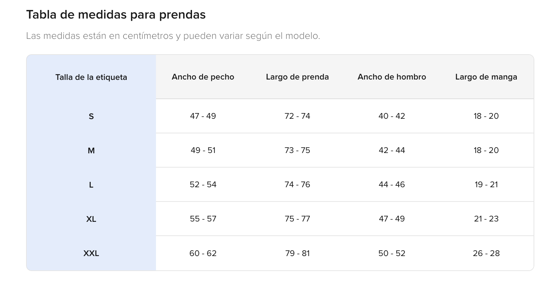Click the "Talla de la etiqueta" header
The height and width of the screenshot is (296, 560).
point(91,77)
